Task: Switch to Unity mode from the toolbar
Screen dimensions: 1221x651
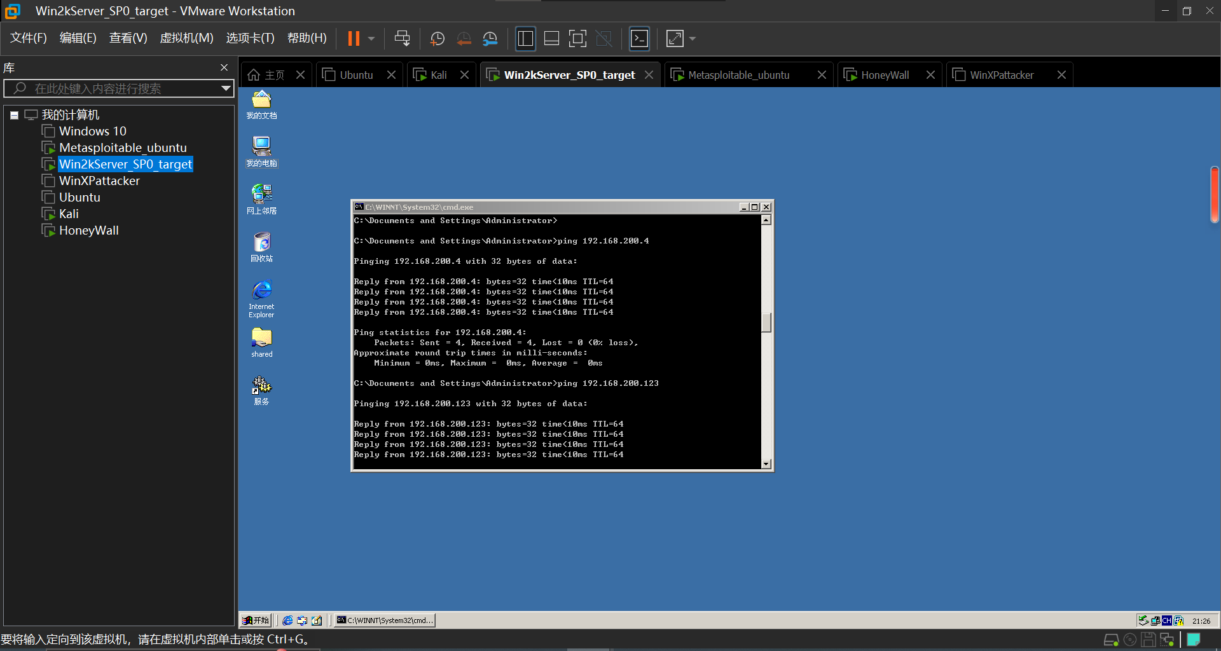Action: click(x=604, y=39)
